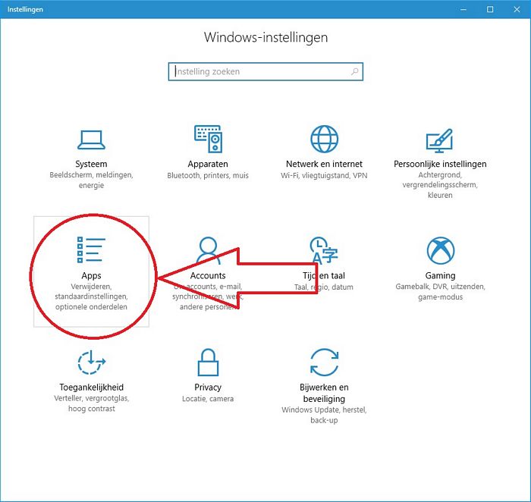The image size is (531, 502).
Task: Open the Accounts person icon
Action: pos(208,250)
